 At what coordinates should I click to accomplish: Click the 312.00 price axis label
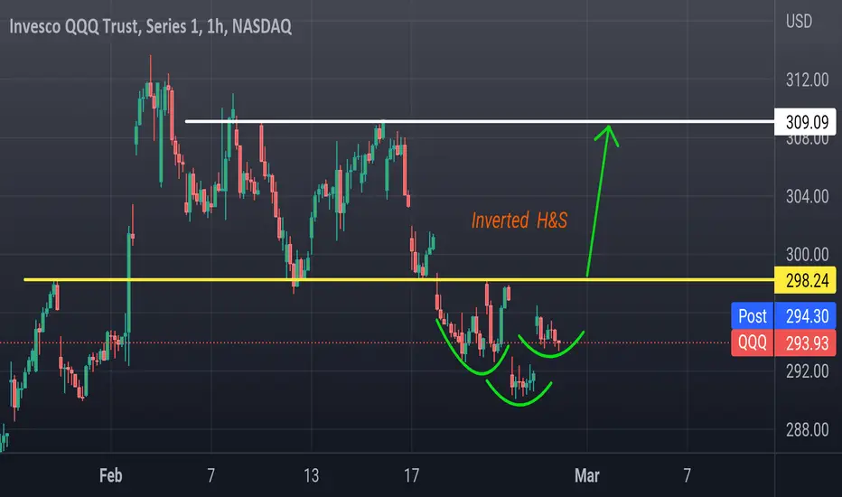807,80
